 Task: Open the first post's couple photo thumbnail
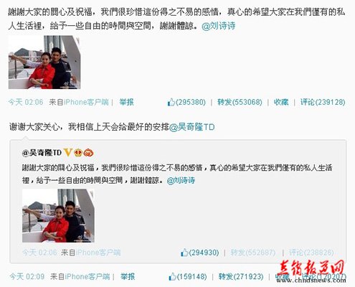pyautogui.click(x=44, y=62)
